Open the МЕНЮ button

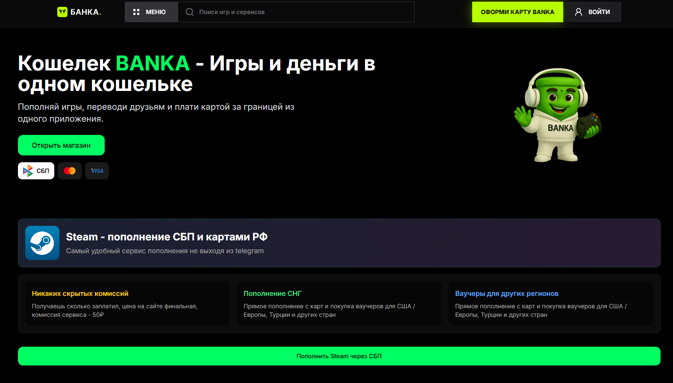tap(151, 12)
